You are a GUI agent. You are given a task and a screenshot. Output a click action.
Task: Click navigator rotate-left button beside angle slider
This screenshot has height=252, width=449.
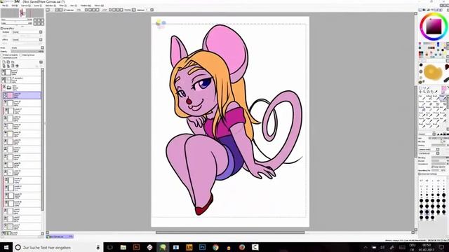pyautogui.click(x=35, y=24)
